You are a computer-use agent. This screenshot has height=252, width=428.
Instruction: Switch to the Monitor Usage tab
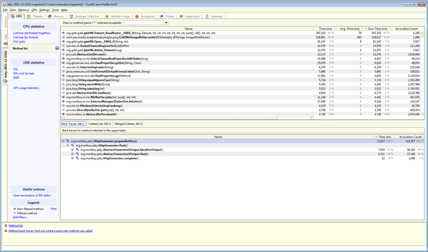118,16
